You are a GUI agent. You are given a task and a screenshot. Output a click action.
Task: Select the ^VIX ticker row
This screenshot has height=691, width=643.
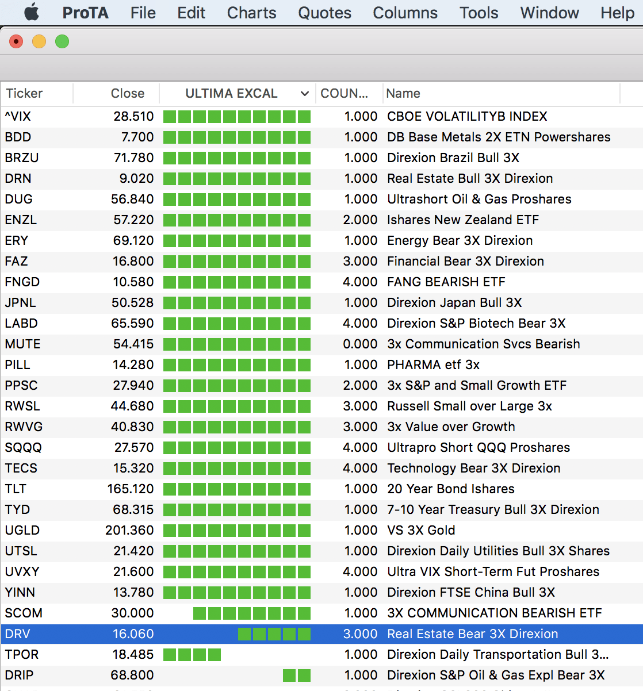point(321,116)
